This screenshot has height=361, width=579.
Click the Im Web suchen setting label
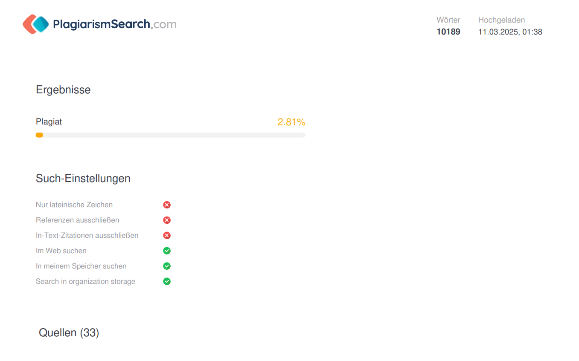[x=61, y=251]
